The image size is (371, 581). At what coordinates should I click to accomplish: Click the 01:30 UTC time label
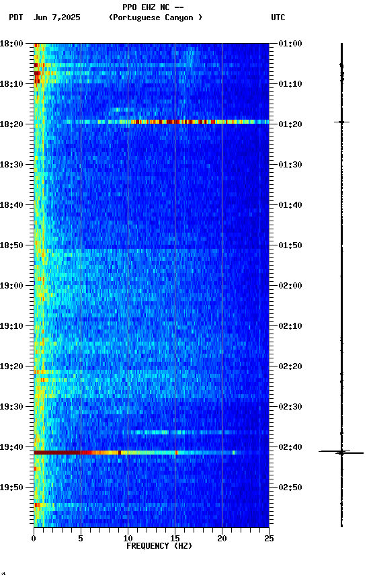[x=290, y=165]
